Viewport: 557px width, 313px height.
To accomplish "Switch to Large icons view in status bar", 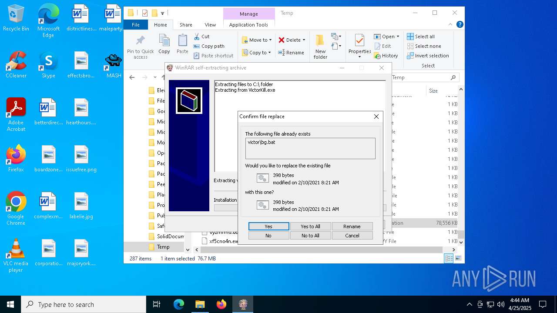I will [x=458, y=258].
